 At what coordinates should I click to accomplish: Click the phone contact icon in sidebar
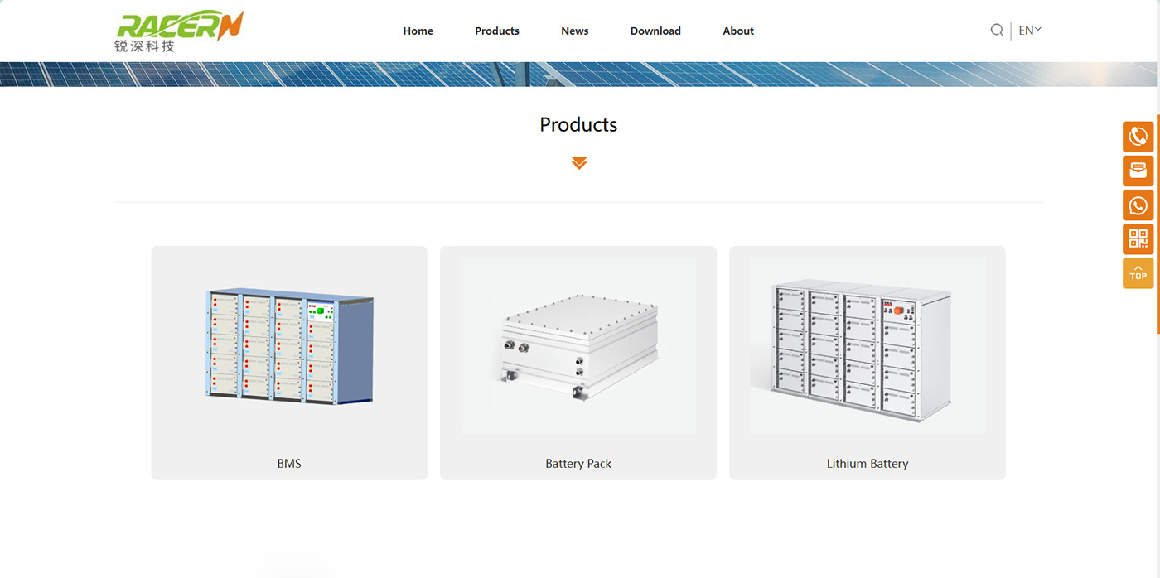point(1138,137)
